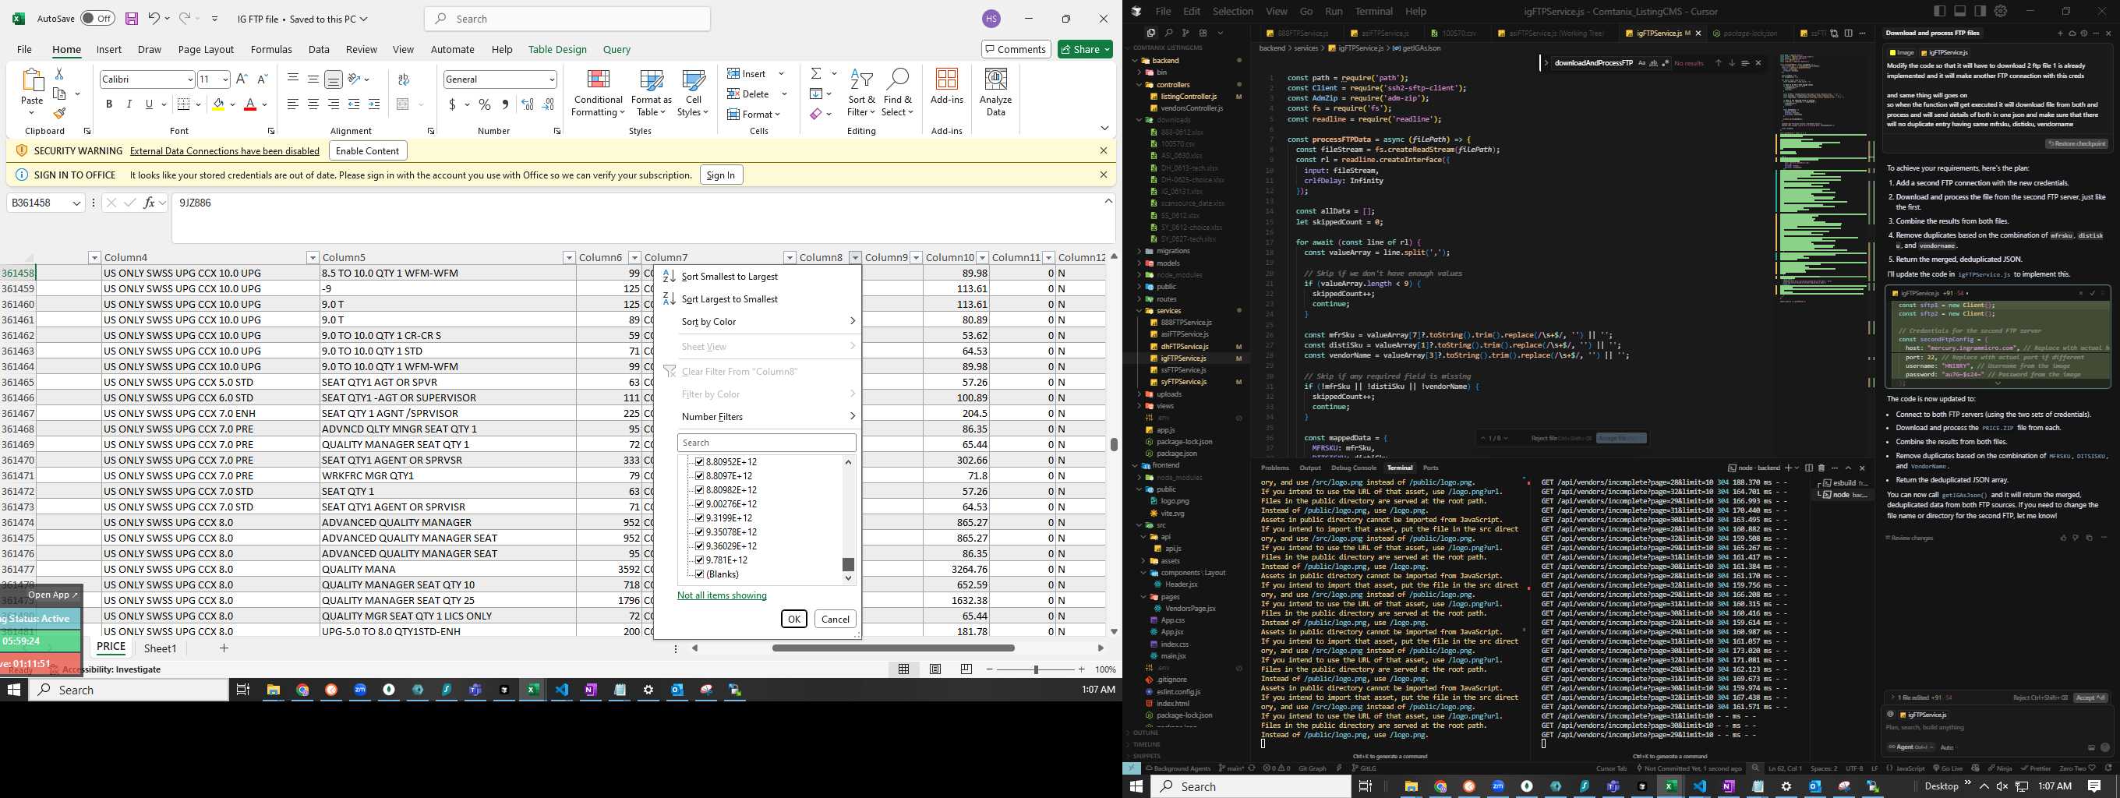2120x798 pixels.
Task: Select the Format Painter brush in Excel
Action: (59, 114)
